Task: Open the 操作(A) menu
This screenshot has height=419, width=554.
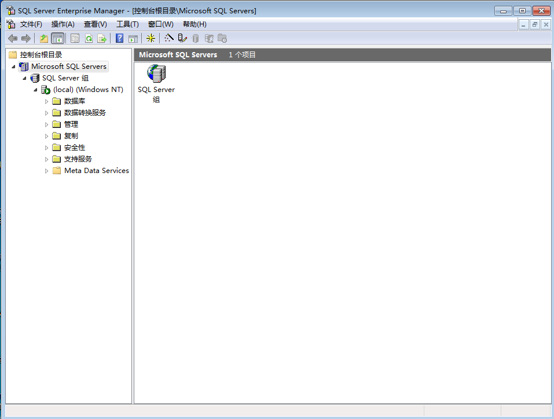Action: click(x=63, y=24)
